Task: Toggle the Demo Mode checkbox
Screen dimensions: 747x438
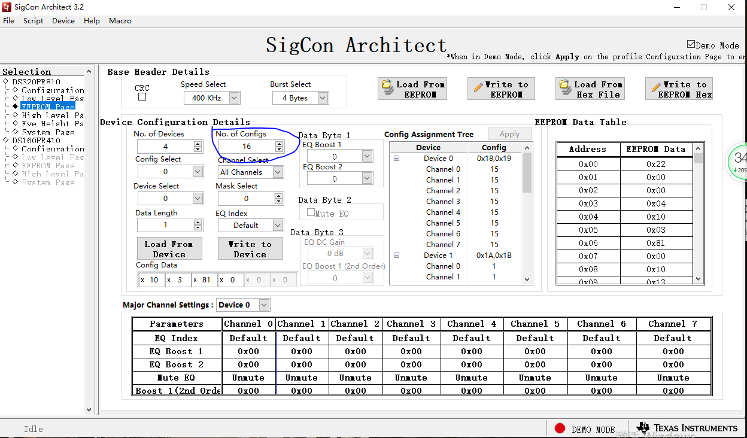Action: click(691, 45)
